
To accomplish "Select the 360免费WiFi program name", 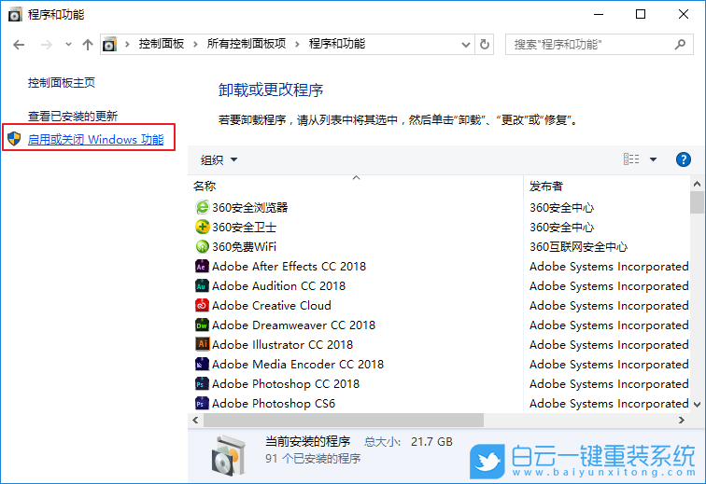I will click(244, 246).
